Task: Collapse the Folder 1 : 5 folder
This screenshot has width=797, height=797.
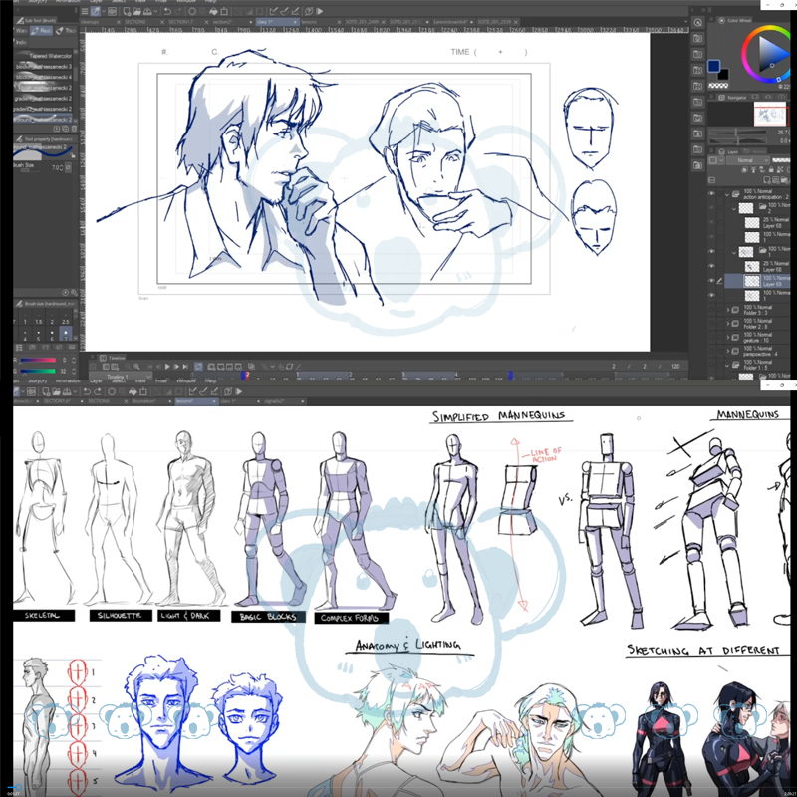Action: click(728, 365)
